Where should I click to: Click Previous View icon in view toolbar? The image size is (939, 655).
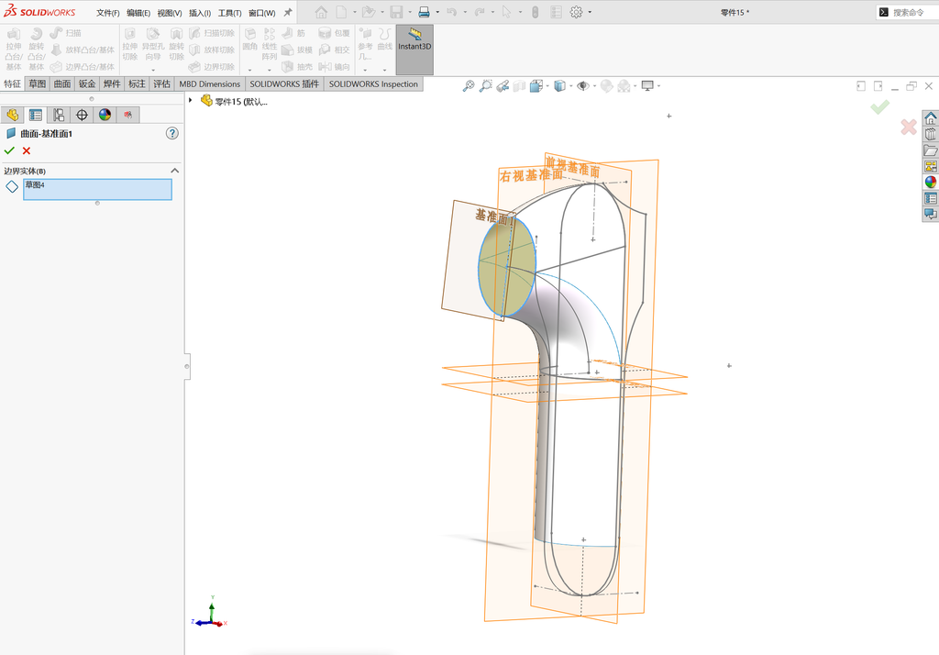(x=503, y=86)
